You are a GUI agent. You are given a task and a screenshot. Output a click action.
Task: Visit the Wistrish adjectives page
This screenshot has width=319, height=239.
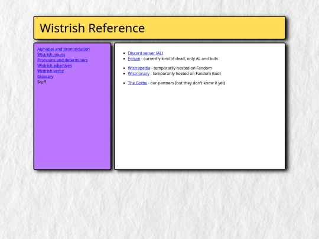tap(54, 66)
